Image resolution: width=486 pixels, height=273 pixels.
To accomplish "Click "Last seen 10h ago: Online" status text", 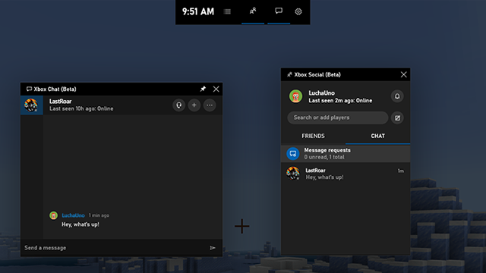I will (x=81, y=108).
